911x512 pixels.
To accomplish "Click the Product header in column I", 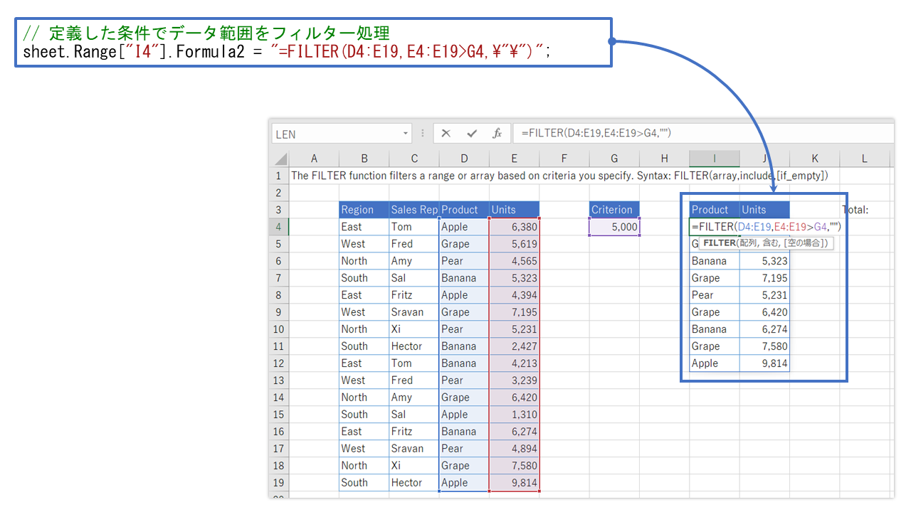I will [715, 210].
